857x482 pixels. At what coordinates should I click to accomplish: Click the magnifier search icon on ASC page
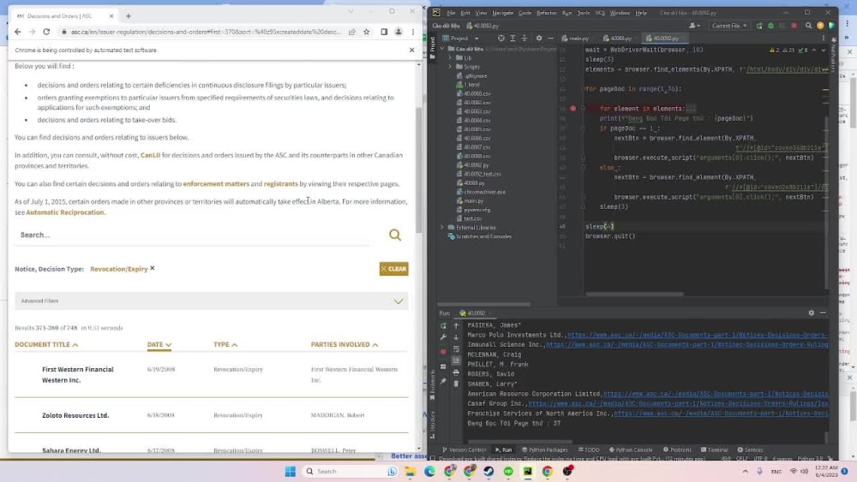395,235
